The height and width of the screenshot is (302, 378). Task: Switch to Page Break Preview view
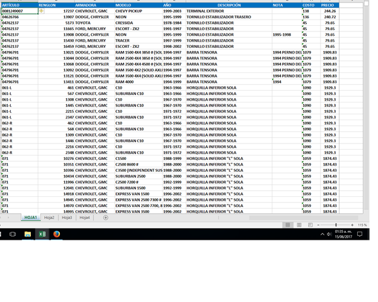(310, 225)
